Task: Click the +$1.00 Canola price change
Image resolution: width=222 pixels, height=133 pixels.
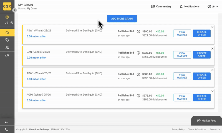Action: [160, 53]
